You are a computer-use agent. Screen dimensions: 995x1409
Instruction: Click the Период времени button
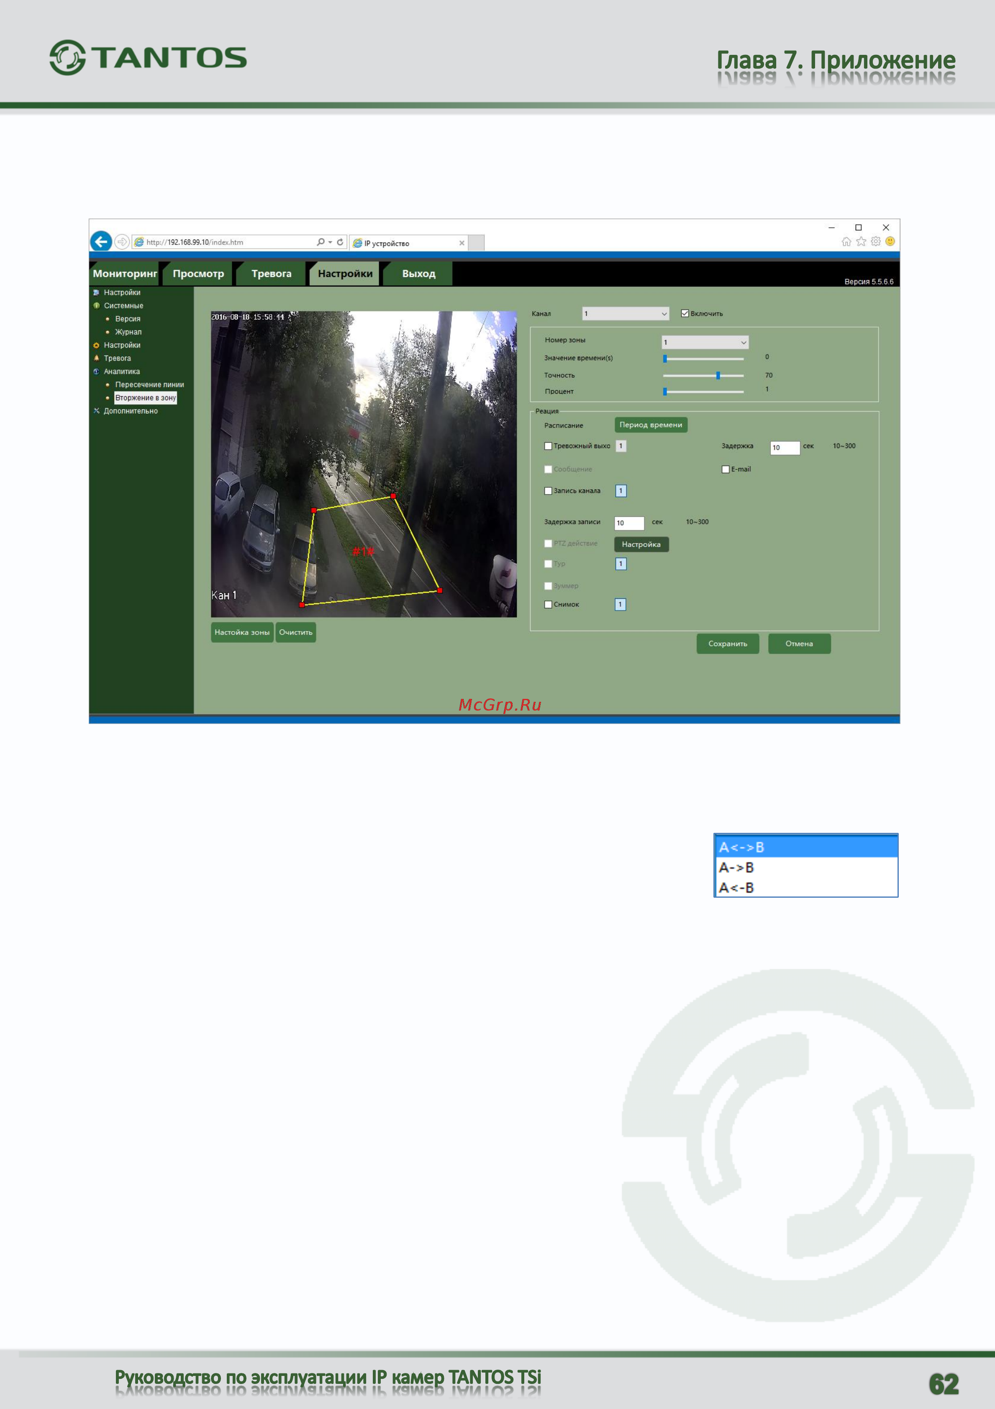click(651, 425)
